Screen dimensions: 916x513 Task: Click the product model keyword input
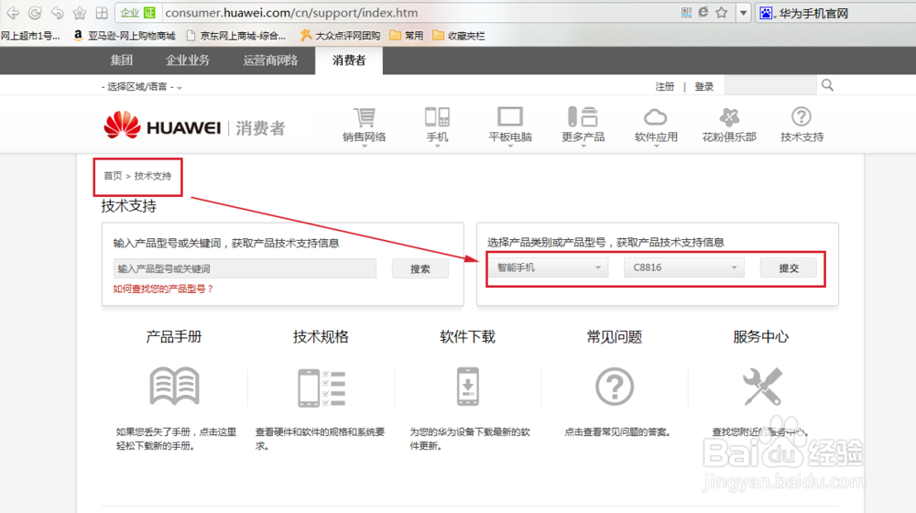point(245,268)
